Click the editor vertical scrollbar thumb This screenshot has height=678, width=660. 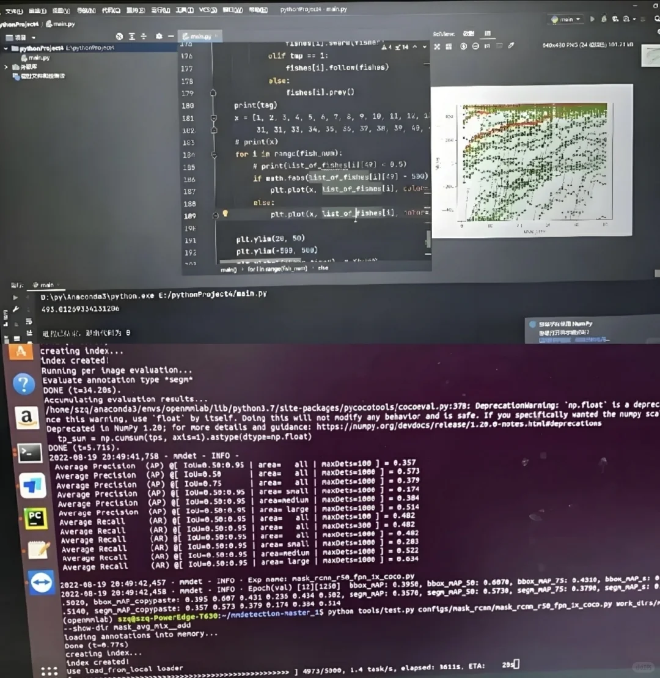428,239
